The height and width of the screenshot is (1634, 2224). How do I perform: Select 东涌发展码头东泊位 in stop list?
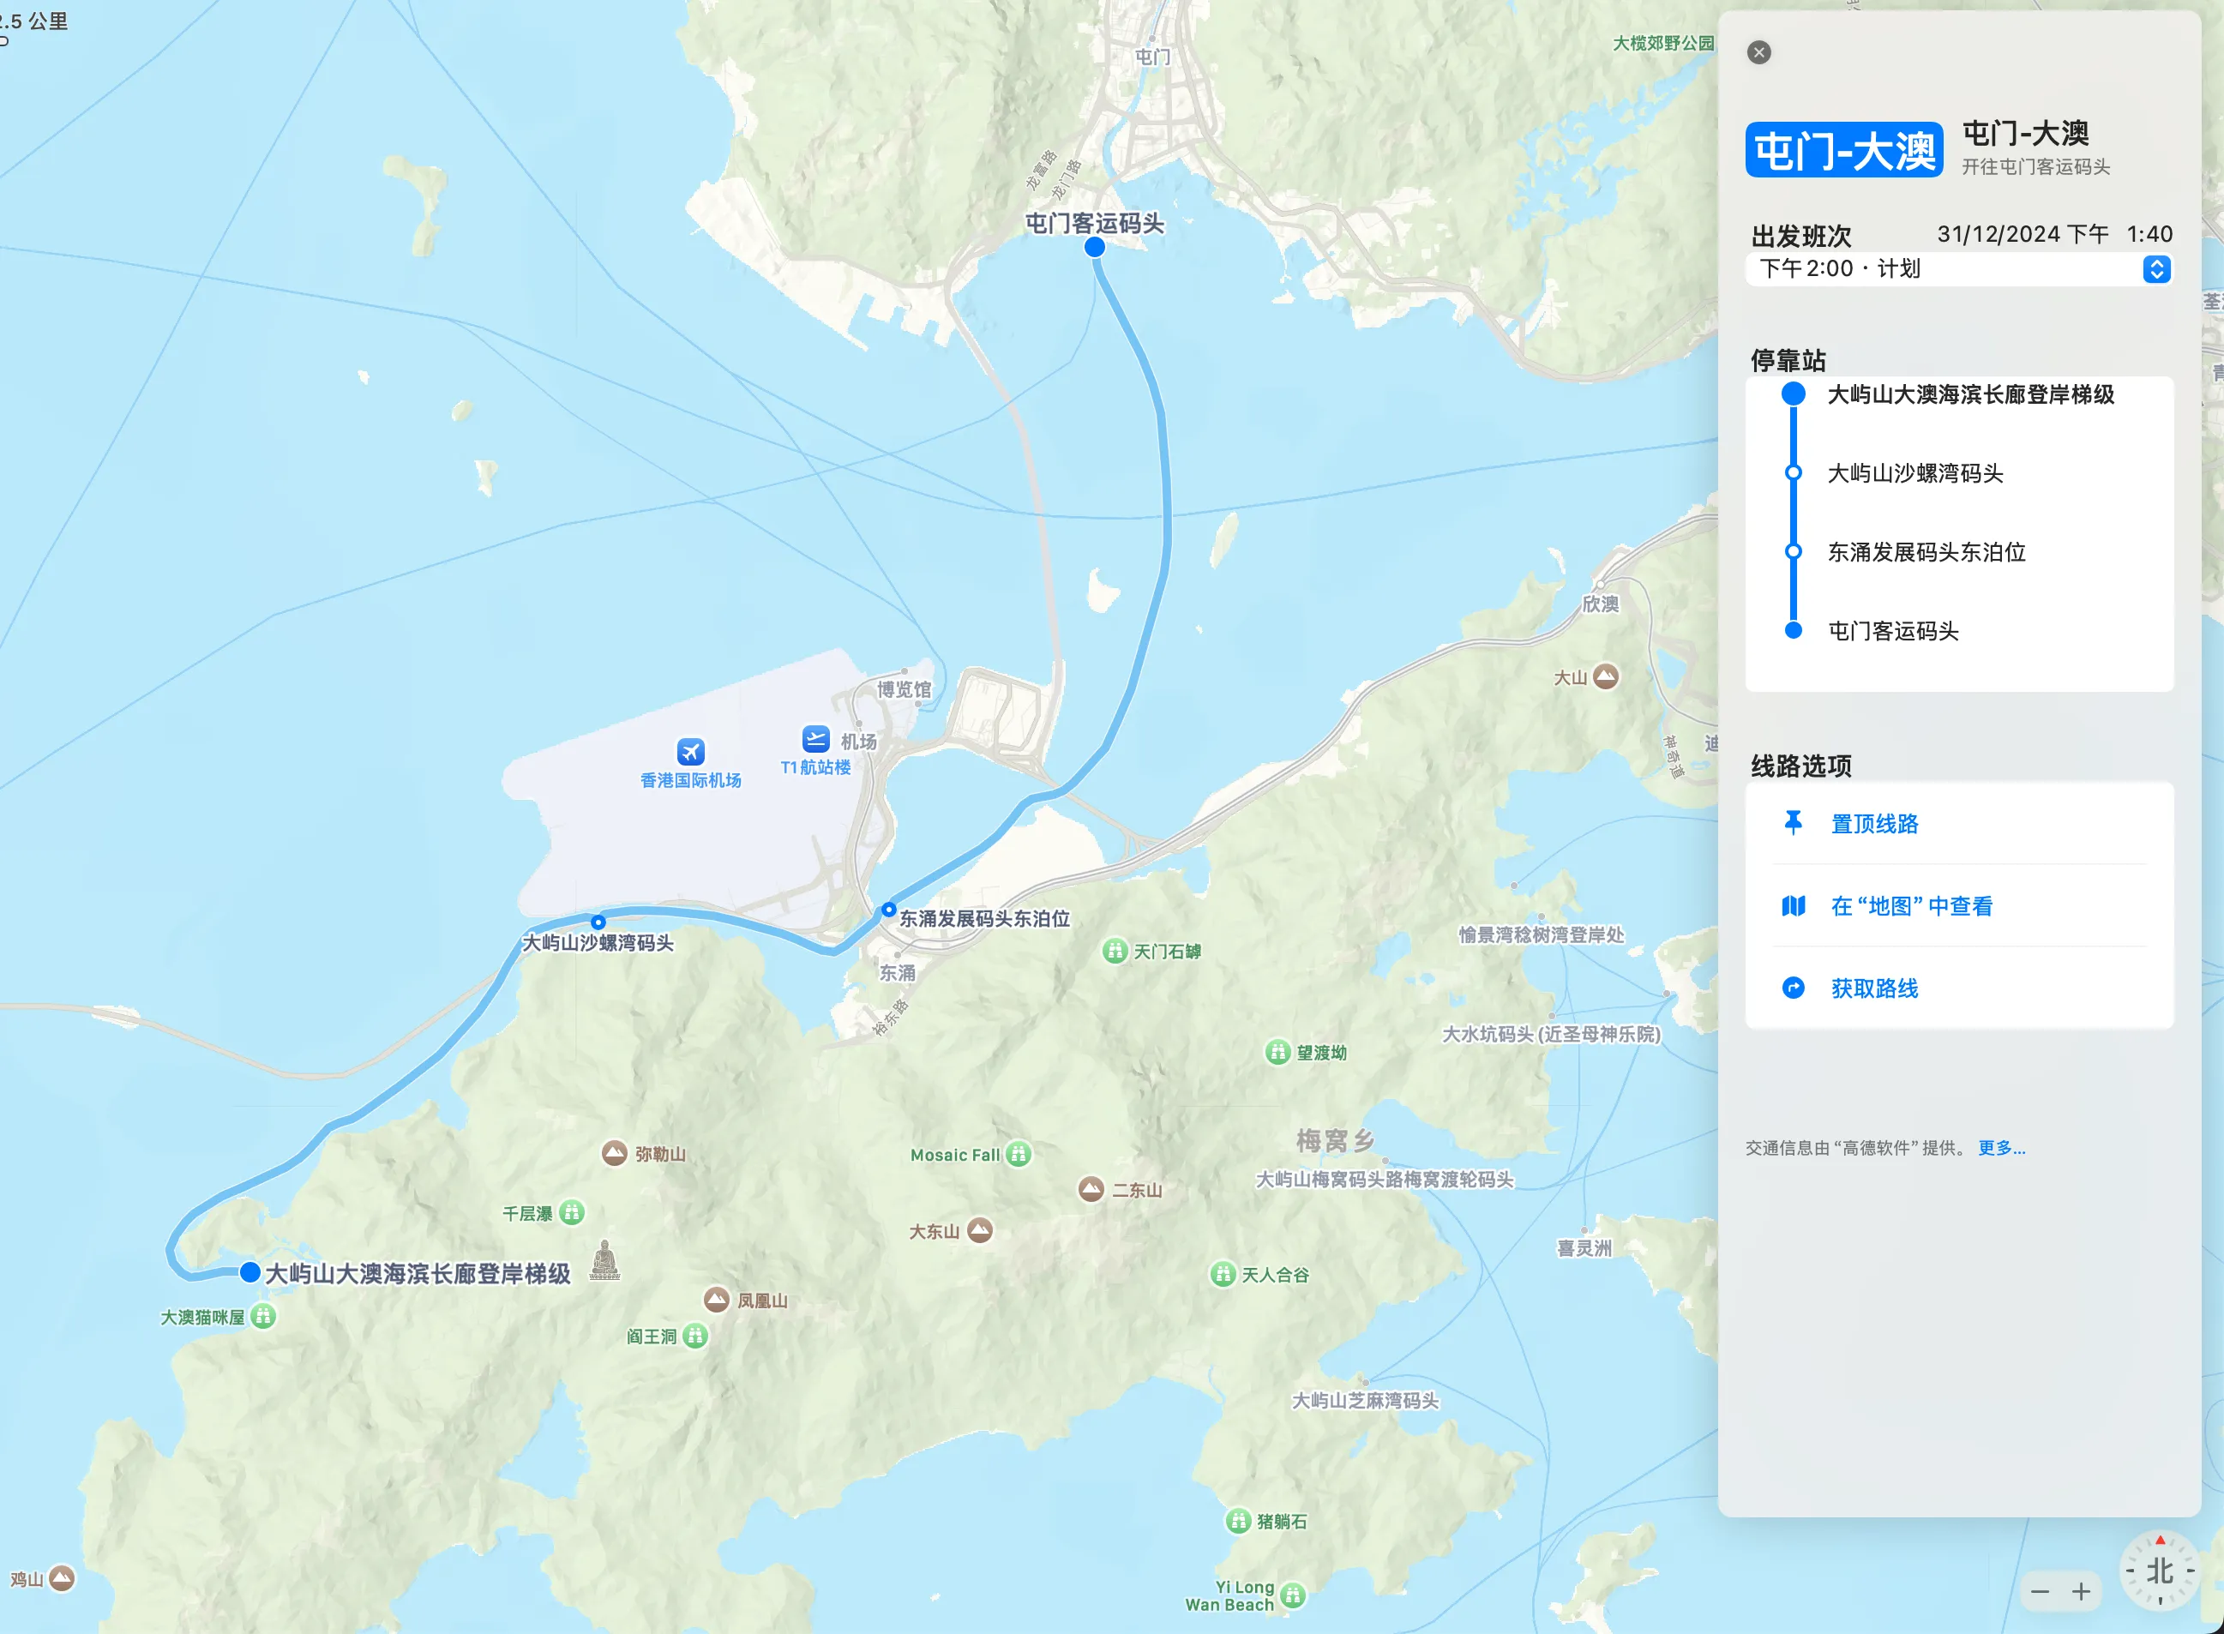click(1926, 552)
